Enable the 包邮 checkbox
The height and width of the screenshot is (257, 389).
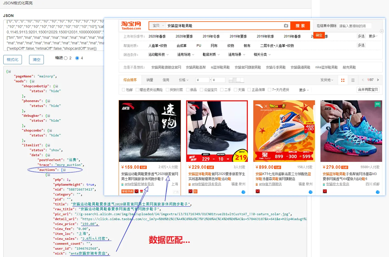pos(124,89)
